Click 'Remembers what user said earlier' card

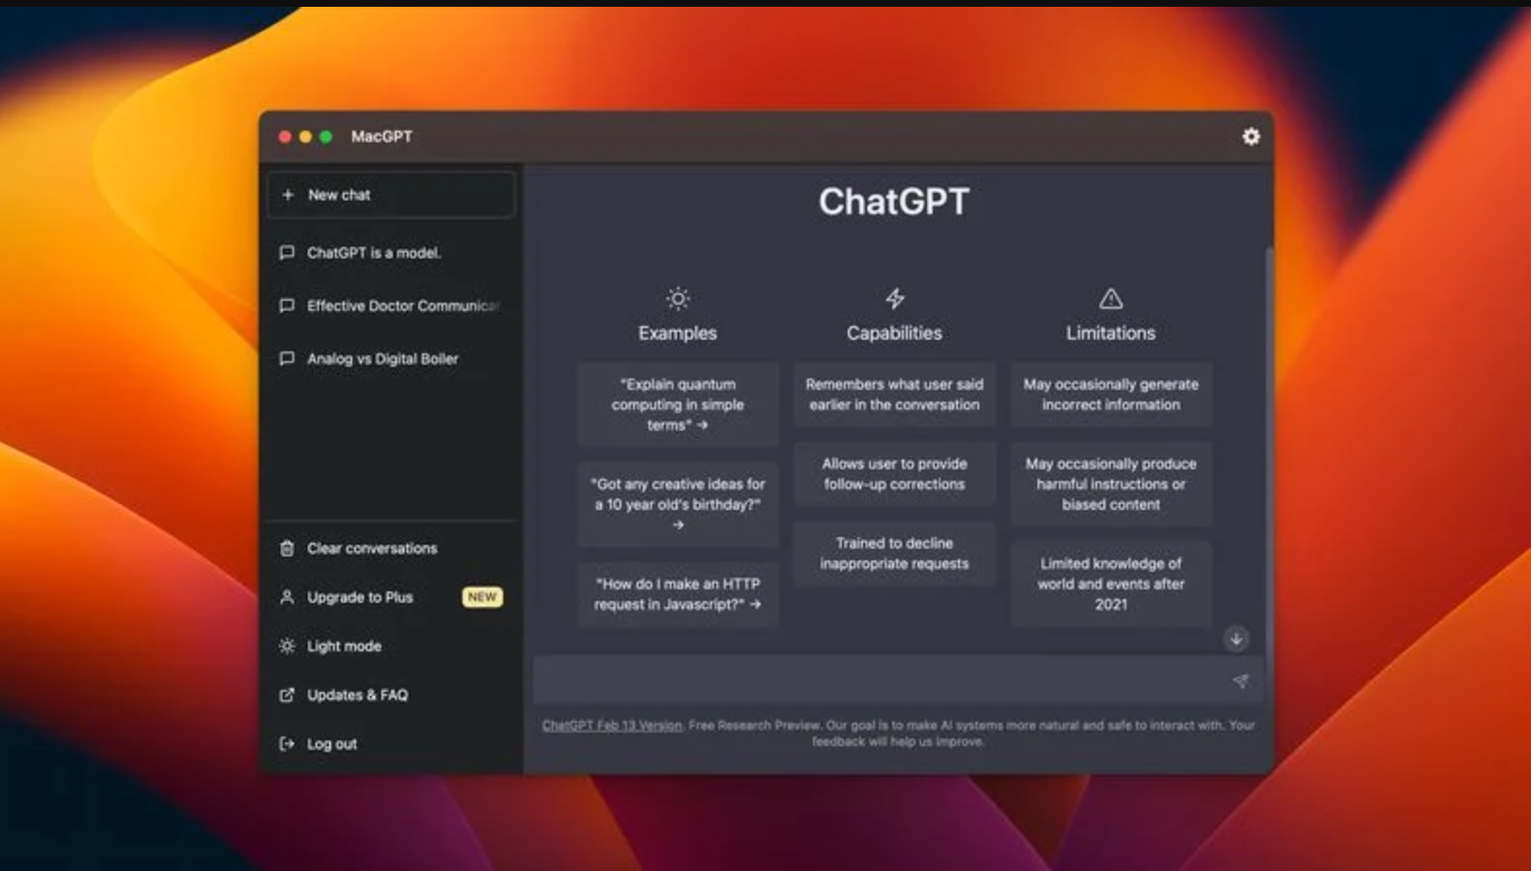(x=894, y=395)
